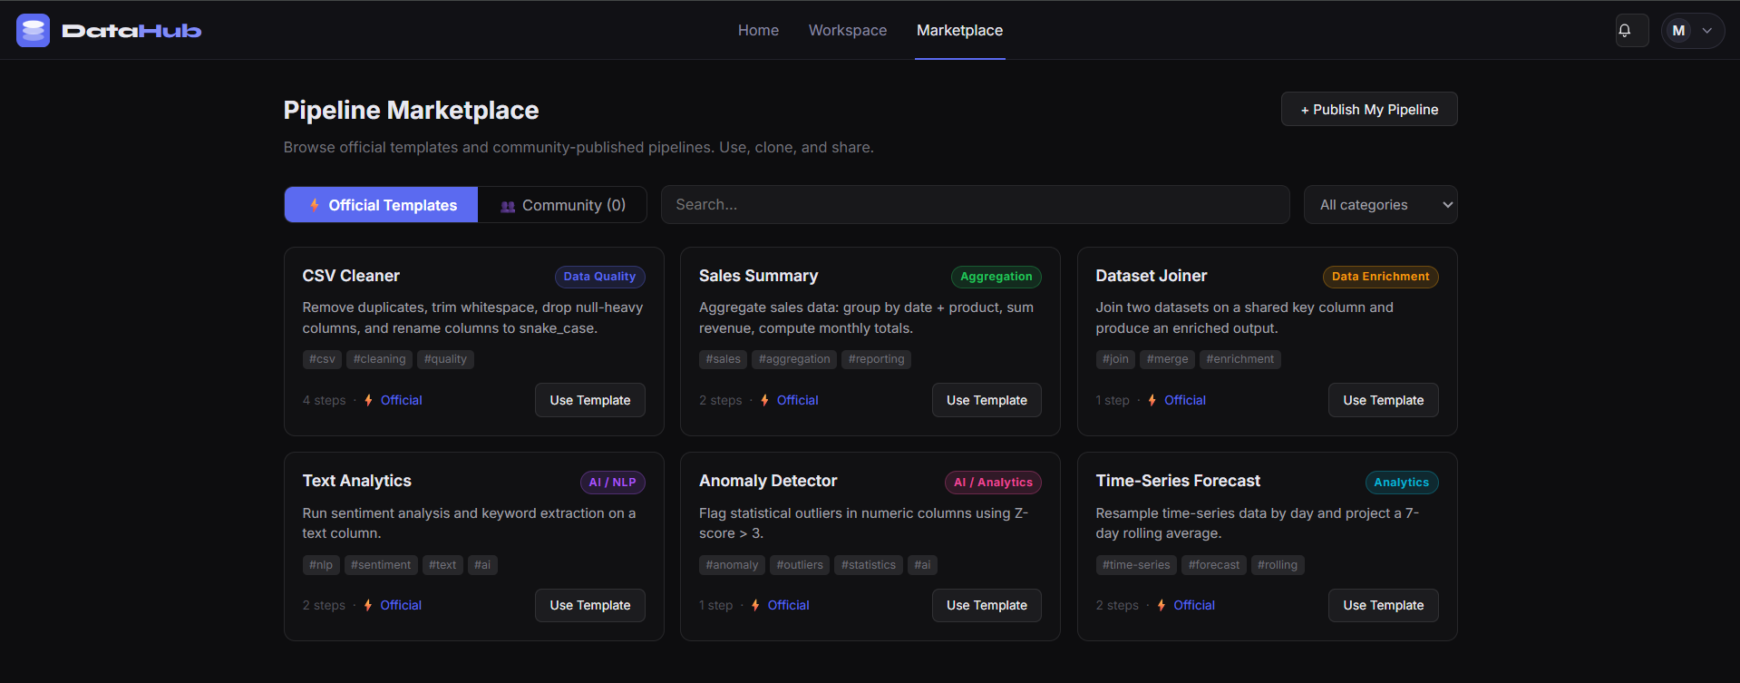Viewport: 1740px width, 683px height.
Task: Click the AI / Analytics badge
Action: 993,483
